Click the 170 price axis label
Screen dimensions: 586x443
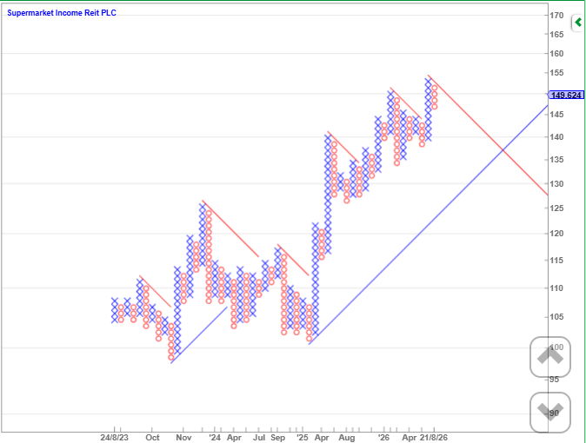[556, 16]
